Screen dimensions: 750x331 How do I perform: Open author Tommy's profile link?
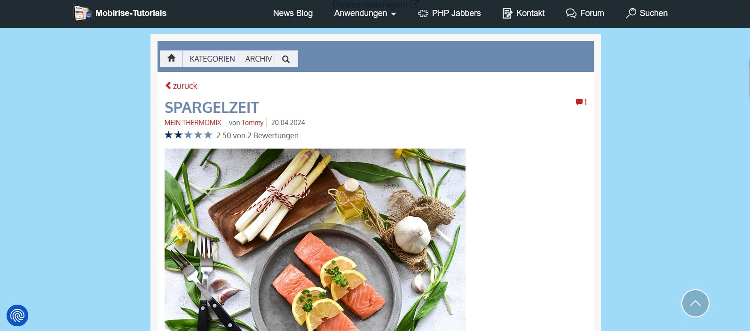(x=253, y=122)
